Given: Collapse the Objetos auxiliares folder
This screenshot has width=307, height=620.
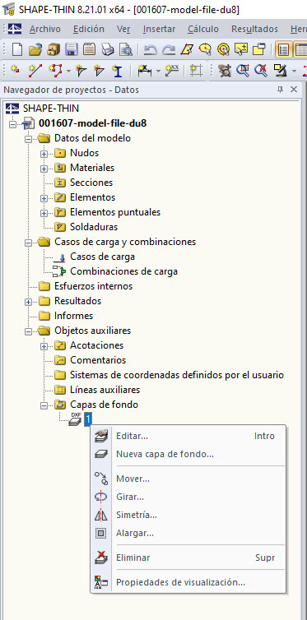Looking at the screenshot, I should (28, 331).
